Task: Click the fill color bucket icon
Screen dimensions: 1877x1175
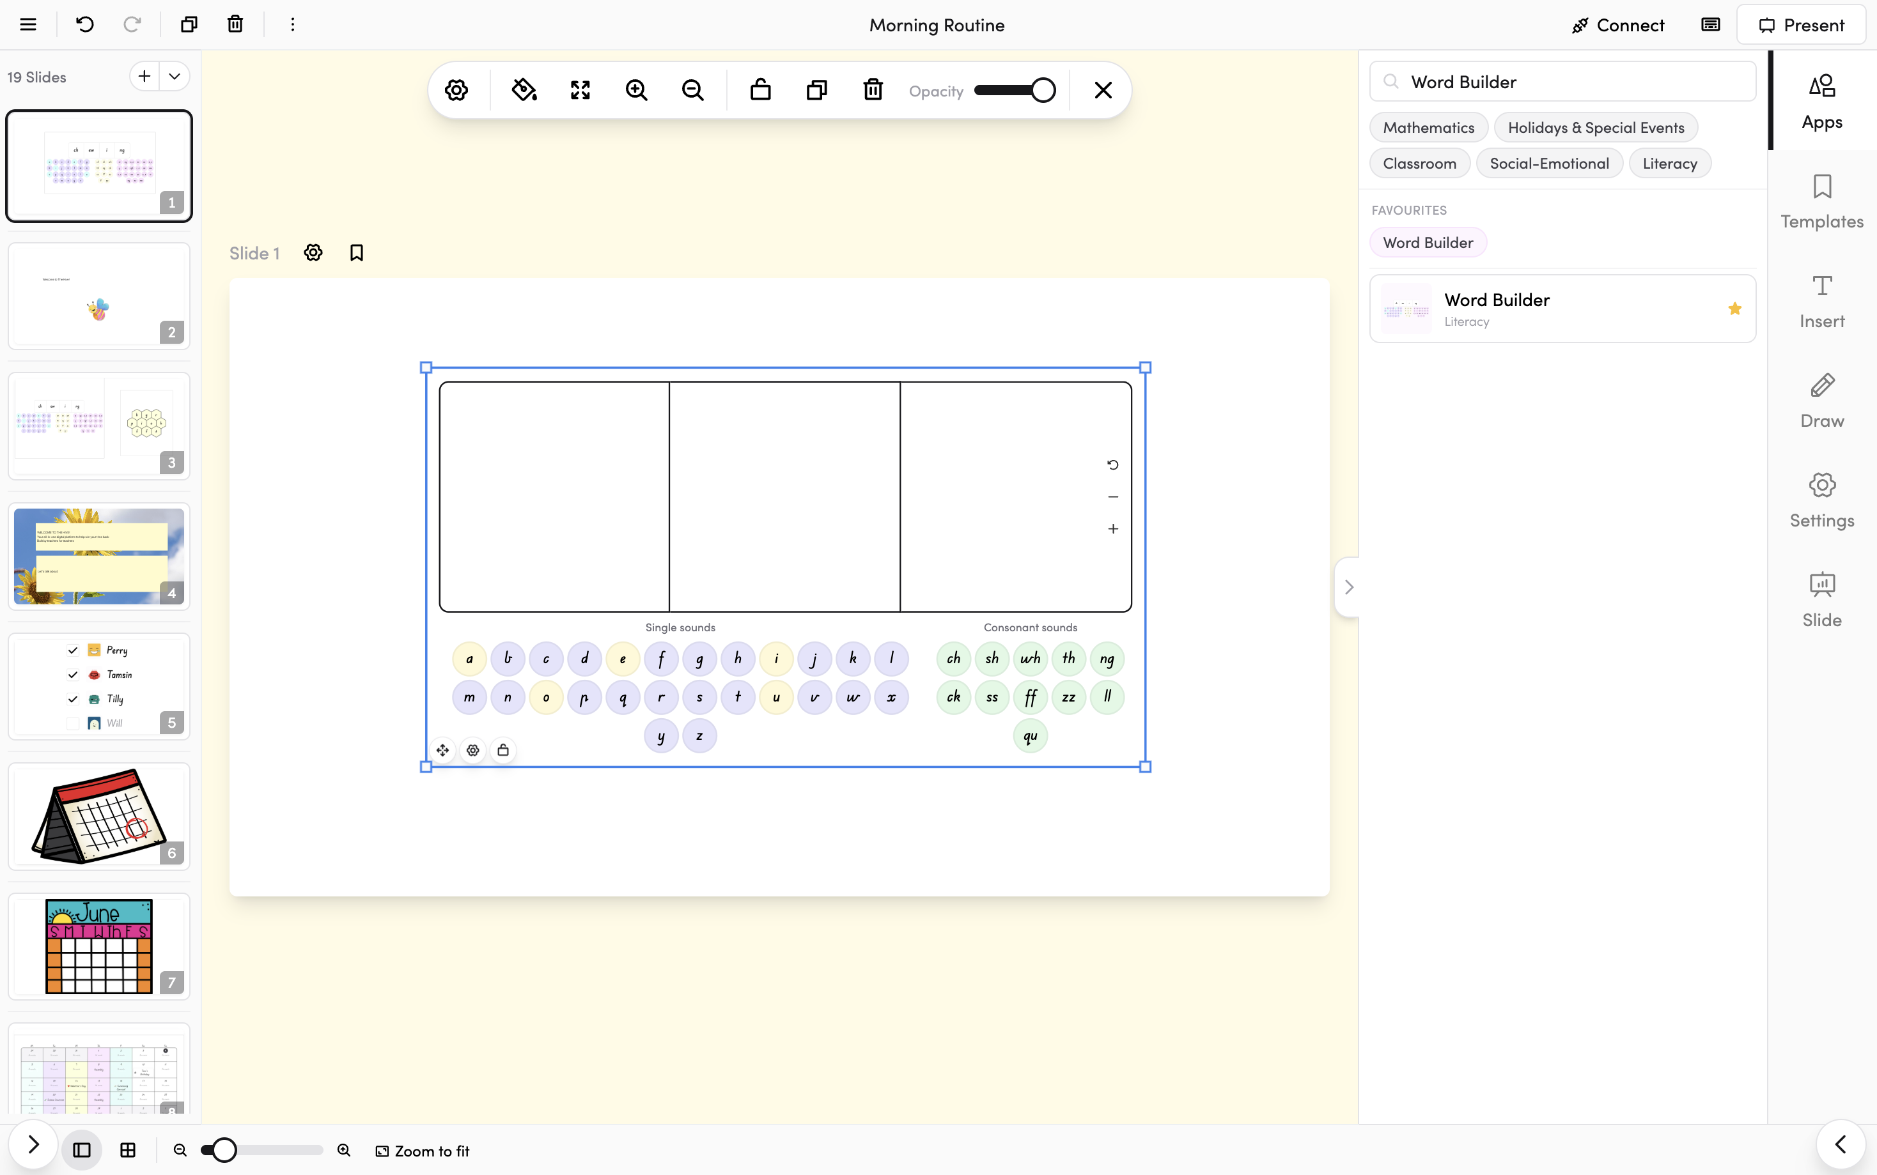Action: (x=524, y=90)
